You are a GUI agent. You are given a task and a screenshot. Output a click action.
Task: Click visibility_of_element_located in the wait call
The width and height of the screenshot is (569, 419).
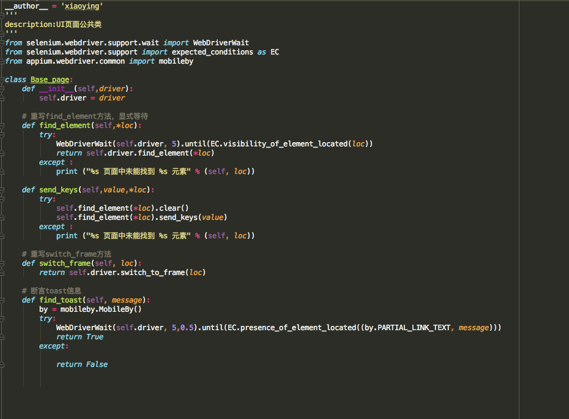click(285, 144)
